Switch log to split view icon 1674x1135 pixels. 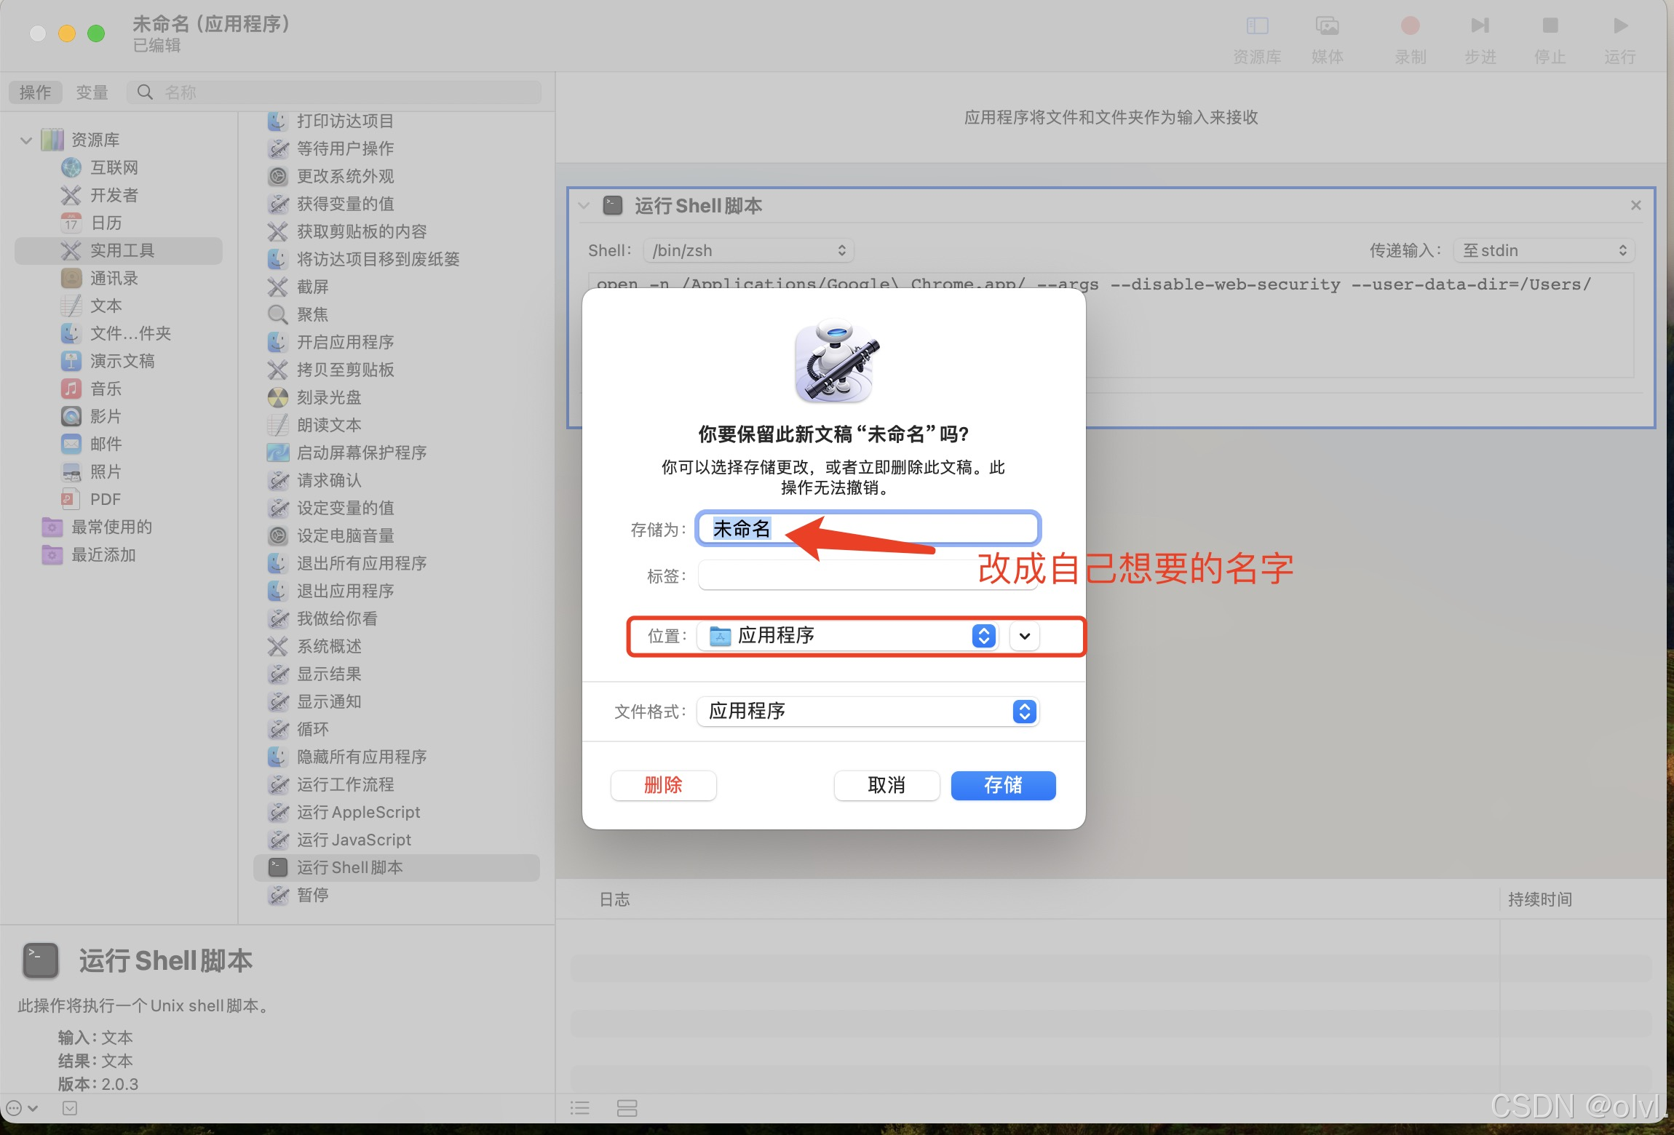(627, 1108)
